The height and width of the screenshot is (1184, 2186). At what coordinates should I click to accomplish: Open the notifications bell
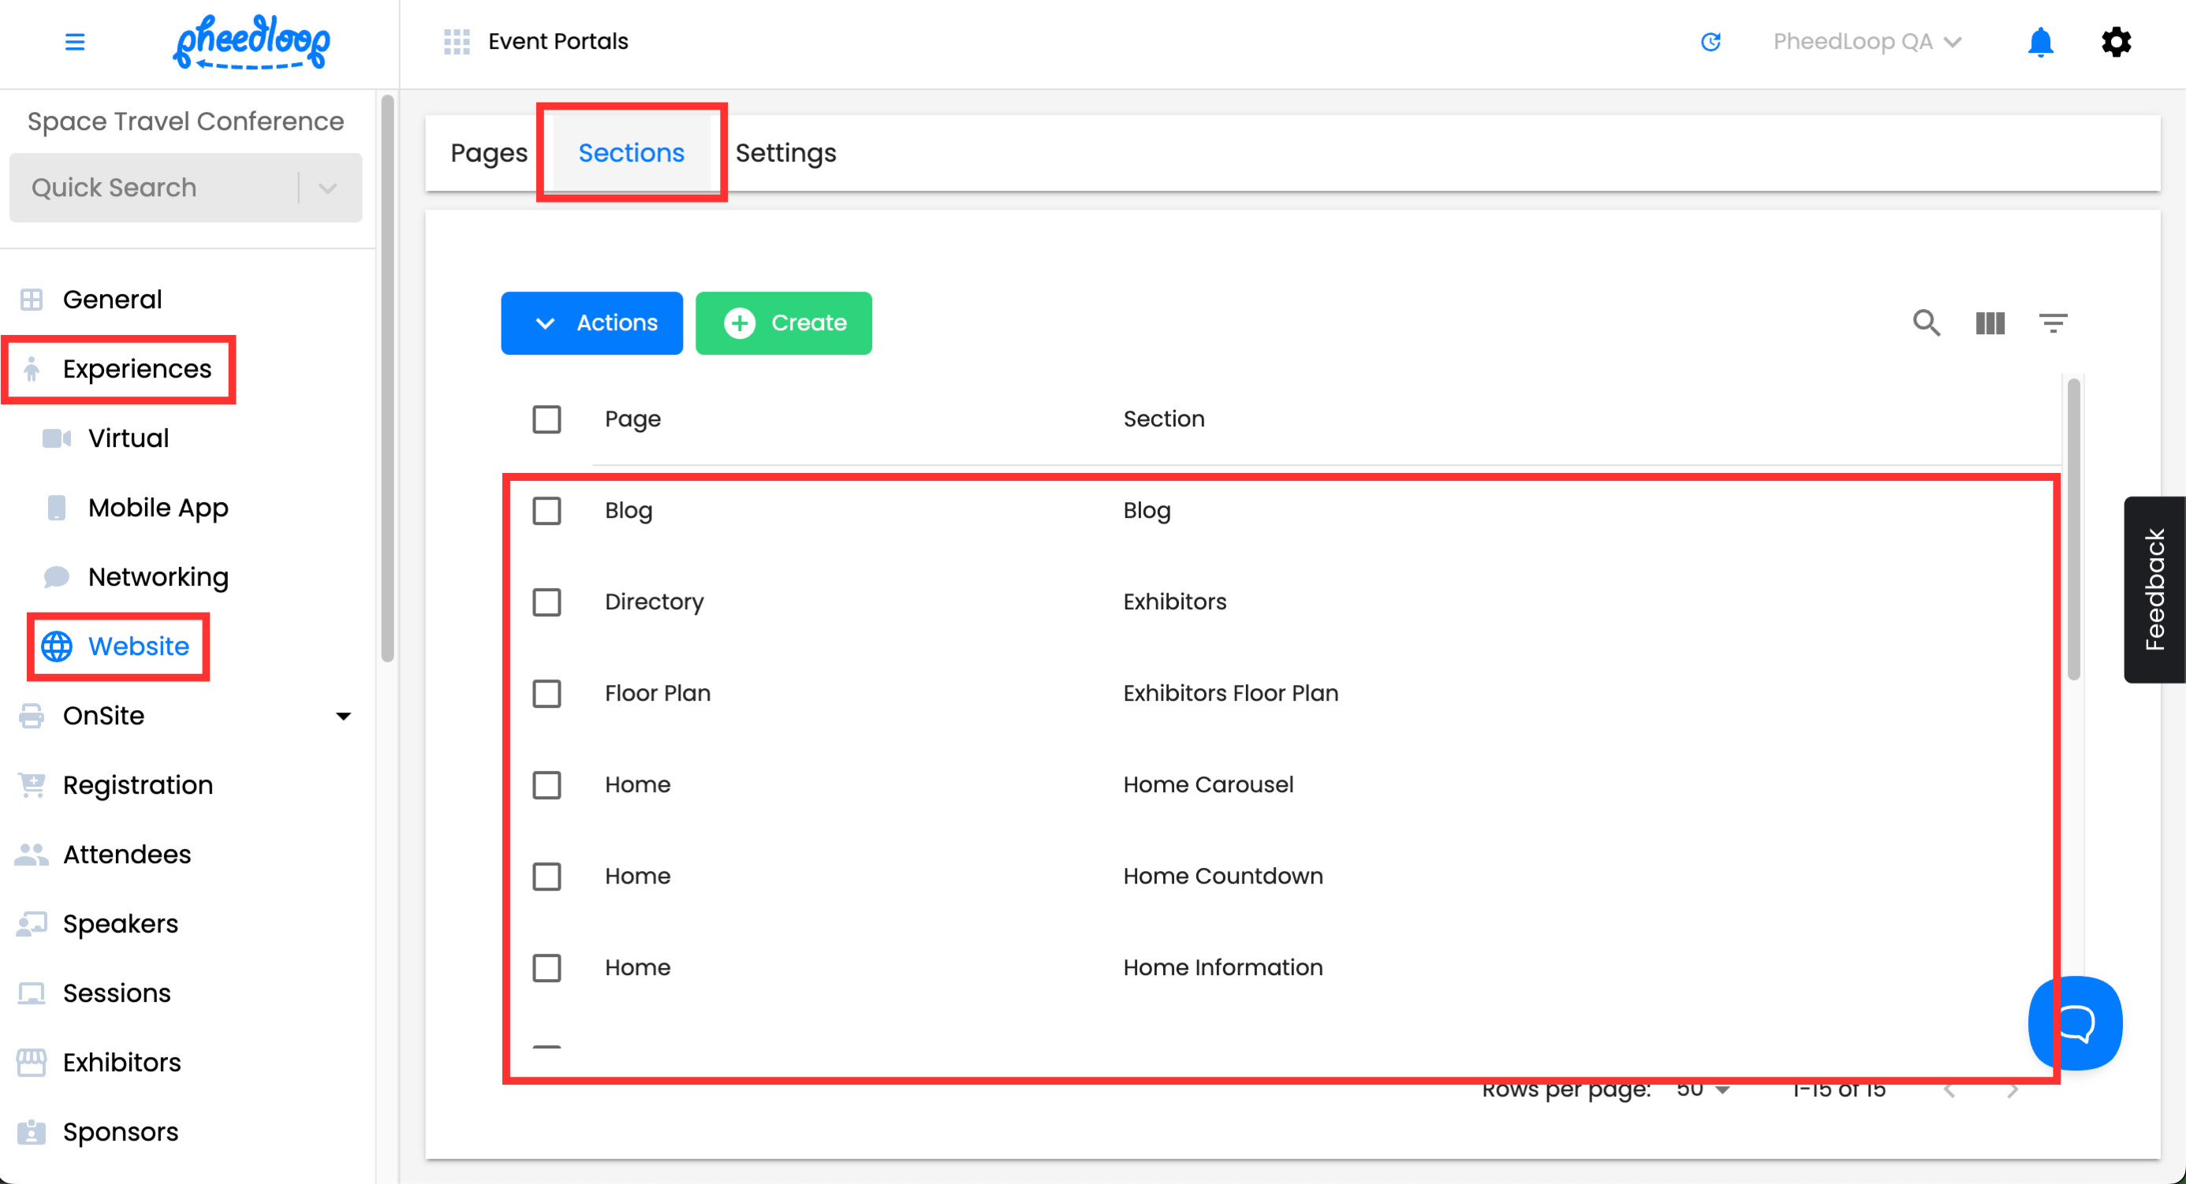pos(2040,42)
